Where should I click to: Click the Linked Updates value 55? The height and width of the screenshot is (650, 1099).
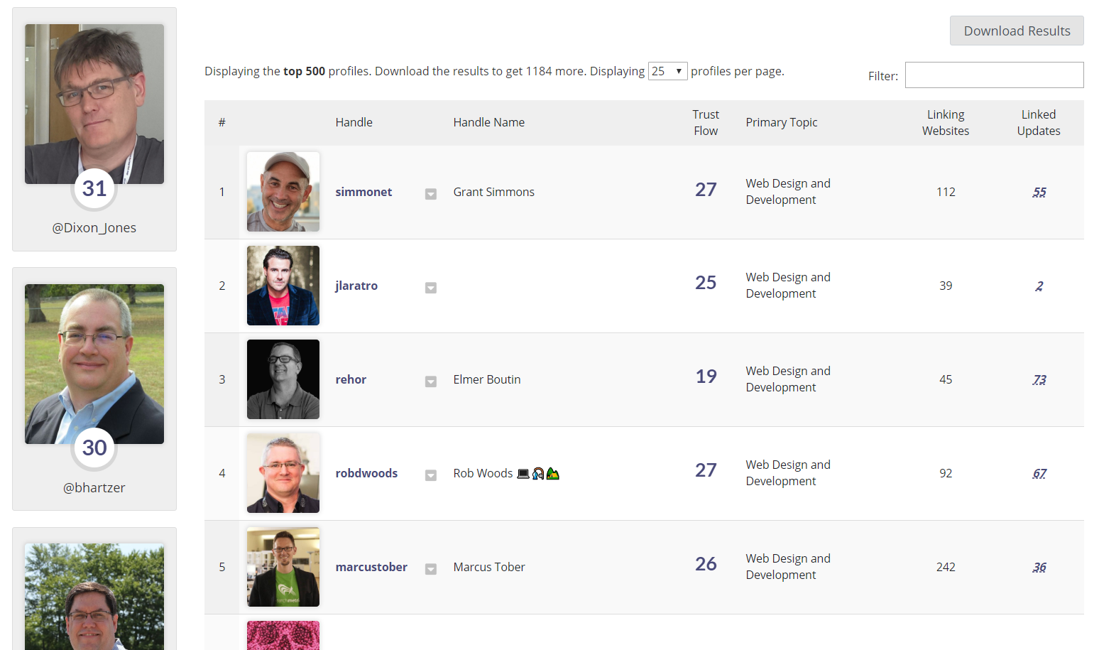[1039, 192]
